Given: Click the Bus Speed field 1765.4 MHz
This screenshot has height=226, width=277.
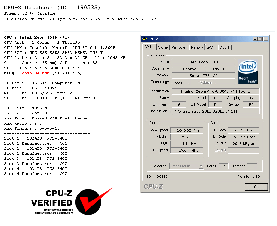Looking at the screenshot, I should coord(187,150).
